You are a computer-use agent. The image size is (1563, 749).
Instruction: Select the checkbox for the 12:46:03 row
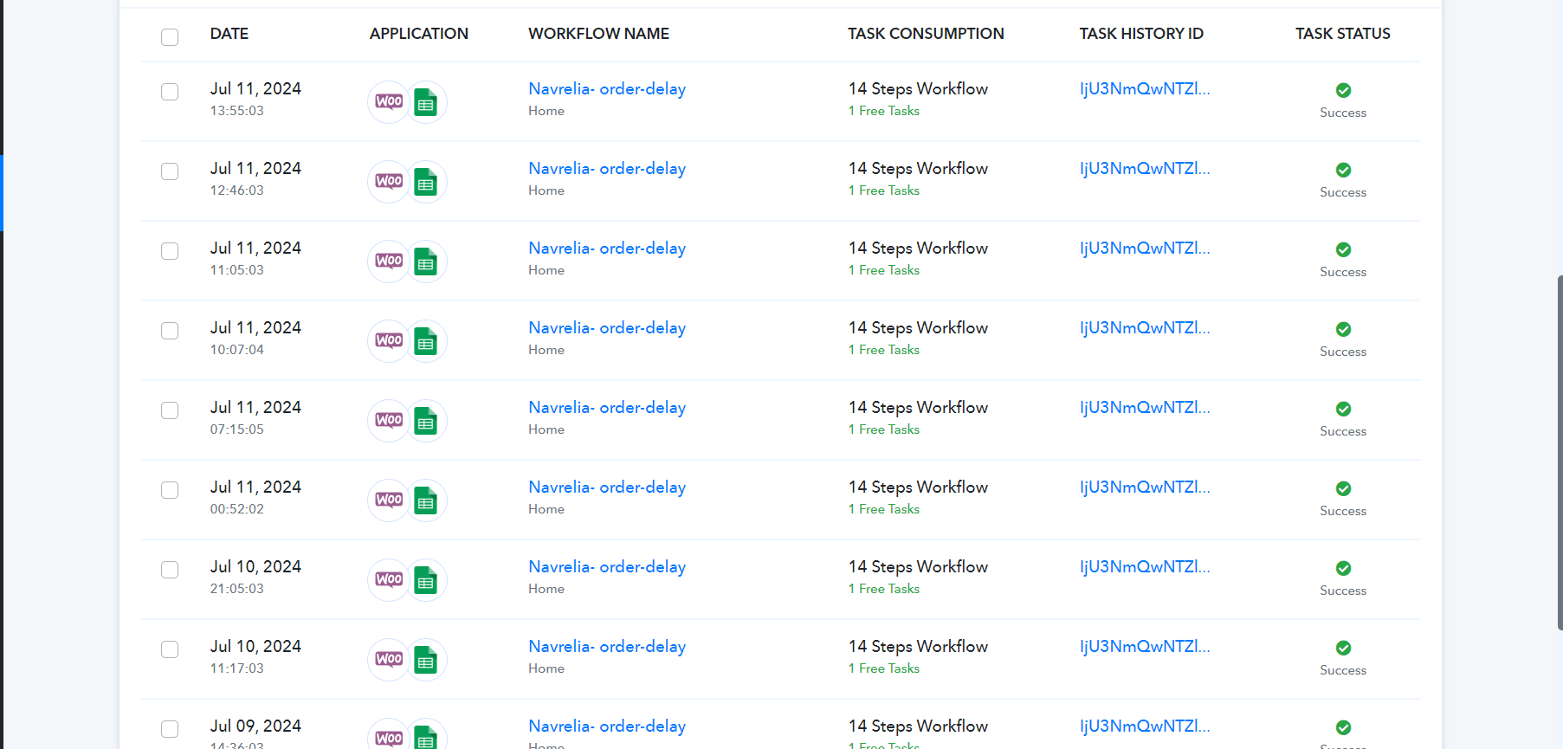[x=170, y=171]
